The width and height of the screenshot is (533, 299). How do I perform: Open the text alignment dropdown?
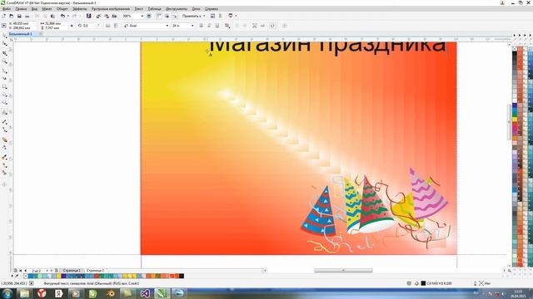pyautogui.click(x=227, y=26)
